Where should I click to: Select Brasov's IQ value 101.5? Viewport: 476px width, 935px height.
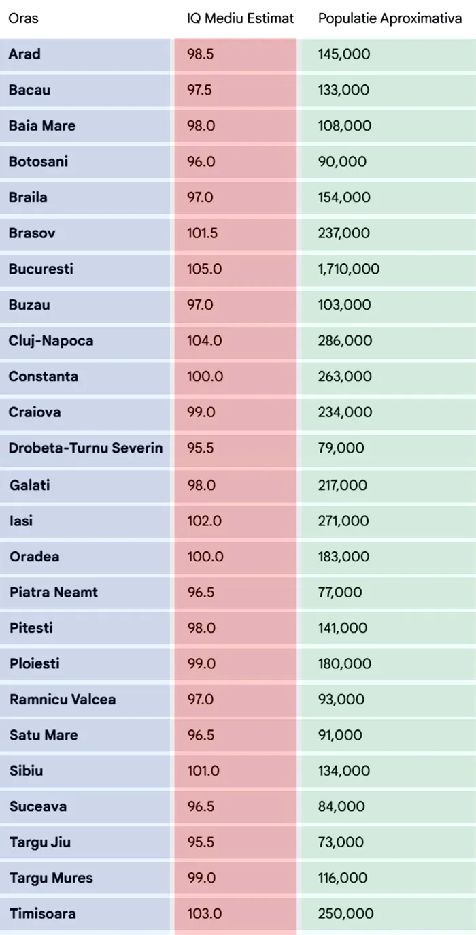tap(203, 233)
